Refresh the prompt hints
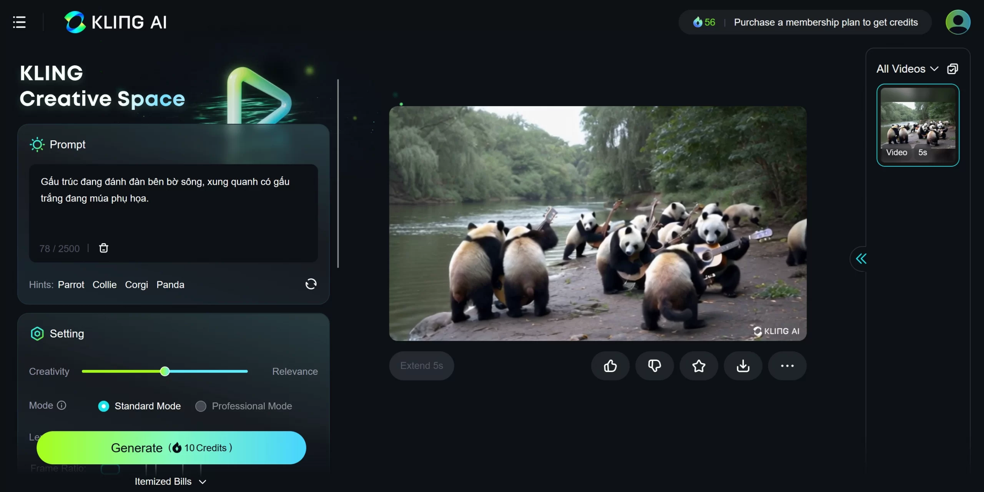This screenshot has width=984, height=492. tap(311, 284)
